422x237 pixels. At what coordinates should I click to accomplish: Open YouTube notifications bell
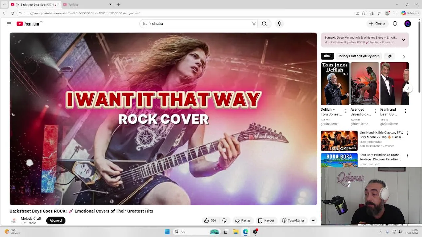[x=395, y=24]
